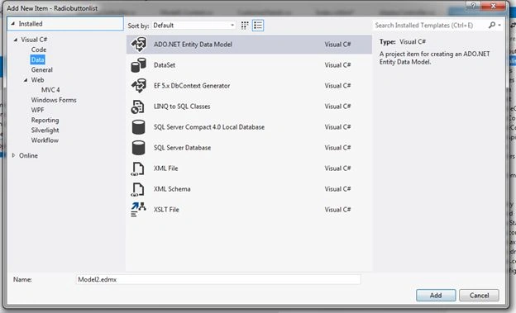Select the Workflow category
Image resolution: width=516 pixels, height=313 pixels.
45,140
